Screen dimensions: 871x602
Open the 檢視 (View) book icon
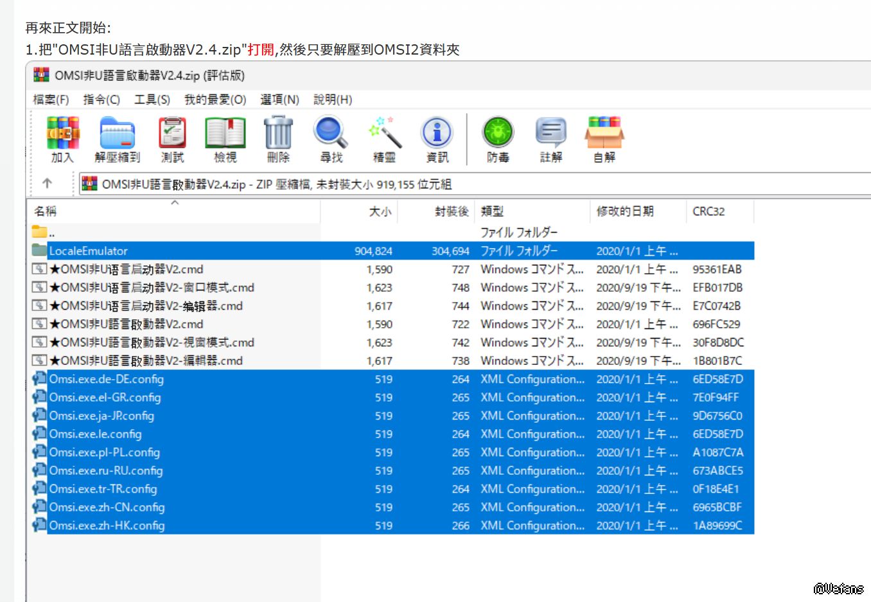click(x=225, y=134)
